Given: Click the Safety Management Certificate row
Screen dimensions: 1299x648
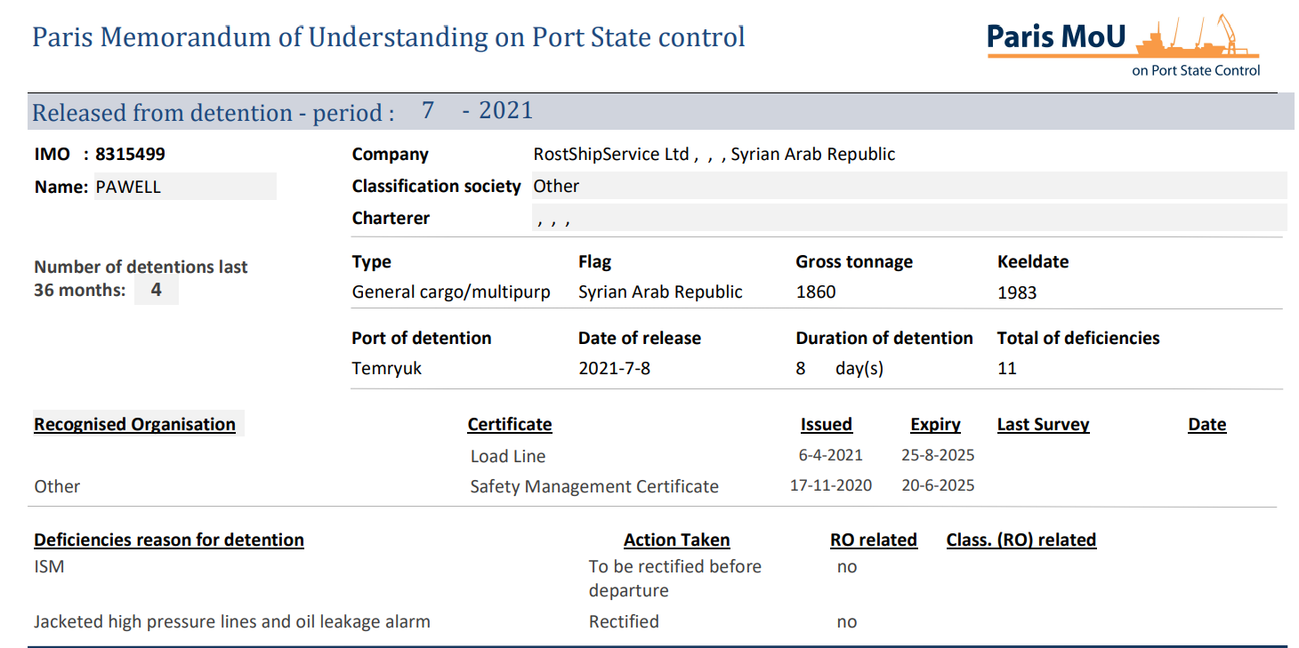Looking at the screenshot, I should click(593, 486).
